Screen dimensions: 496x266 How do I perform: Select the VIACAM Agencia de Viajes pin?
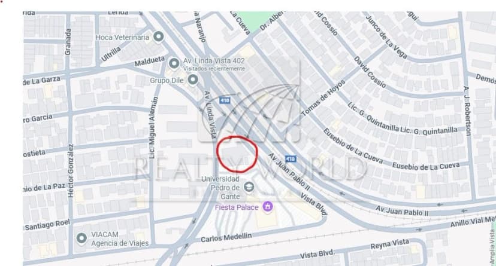pyautogui.click(x=81, y=238)
